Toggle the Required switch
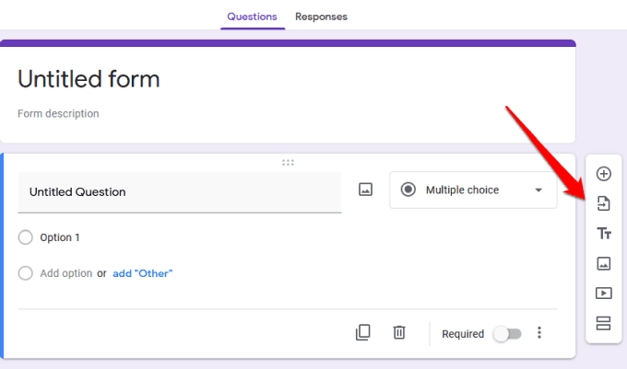Image resolution: width=627 pixels, height=369 pixels. click(505, 334)
